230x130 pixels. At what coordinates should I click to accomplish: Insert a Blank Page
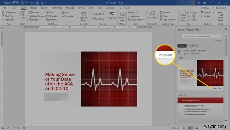pyautogui.click(x=8, y=16)
